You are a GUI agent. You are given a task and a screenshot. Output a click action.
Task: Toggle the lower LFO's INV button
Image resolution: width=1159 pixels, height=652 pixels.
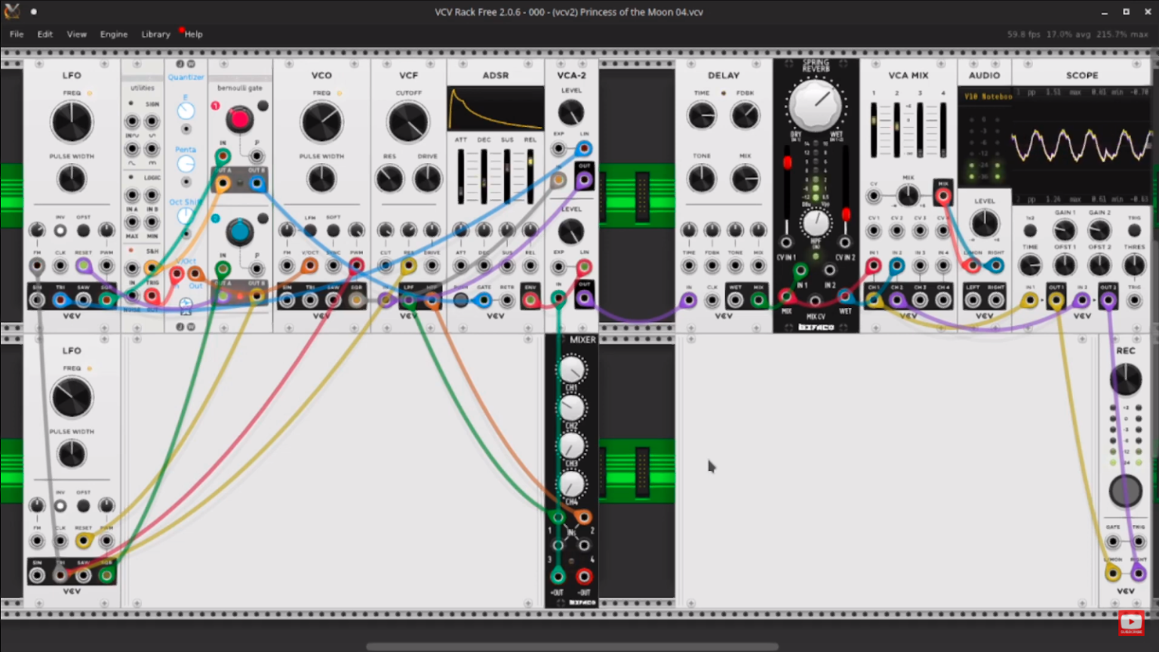[60, 506]
